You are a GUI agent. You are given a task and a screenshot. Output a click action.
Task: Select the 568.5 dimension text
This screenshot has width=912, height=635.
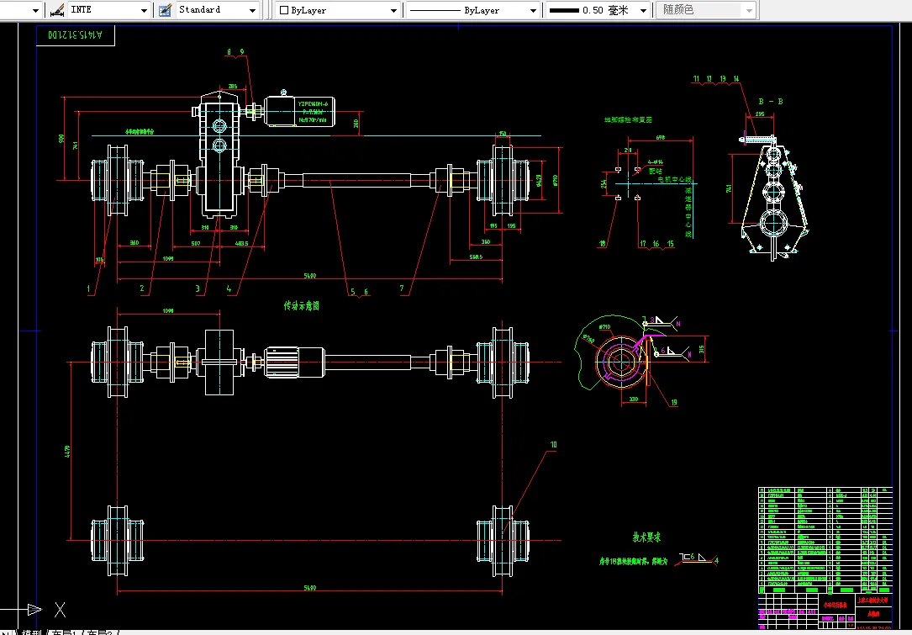click(x=475, y=257)
